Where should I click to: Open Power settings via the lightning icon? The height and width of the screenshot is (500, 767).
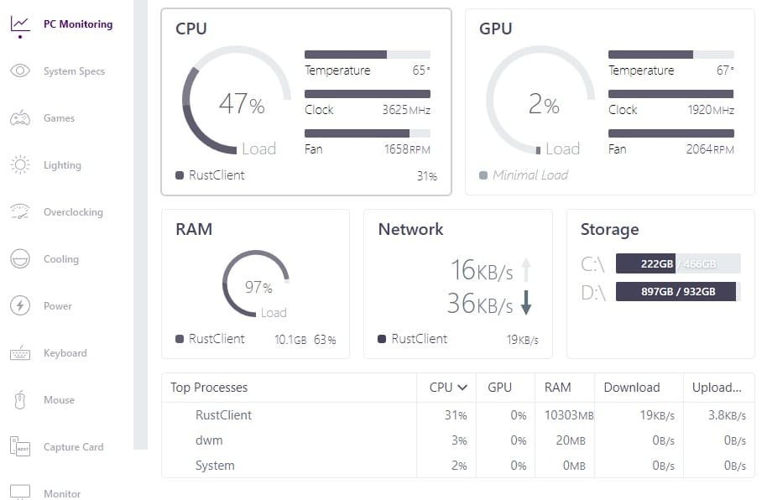tap(20, 306)
